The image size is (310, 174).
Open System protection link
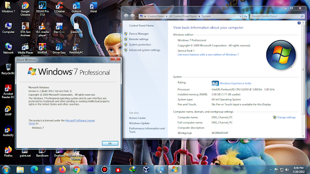click(140, 44)
